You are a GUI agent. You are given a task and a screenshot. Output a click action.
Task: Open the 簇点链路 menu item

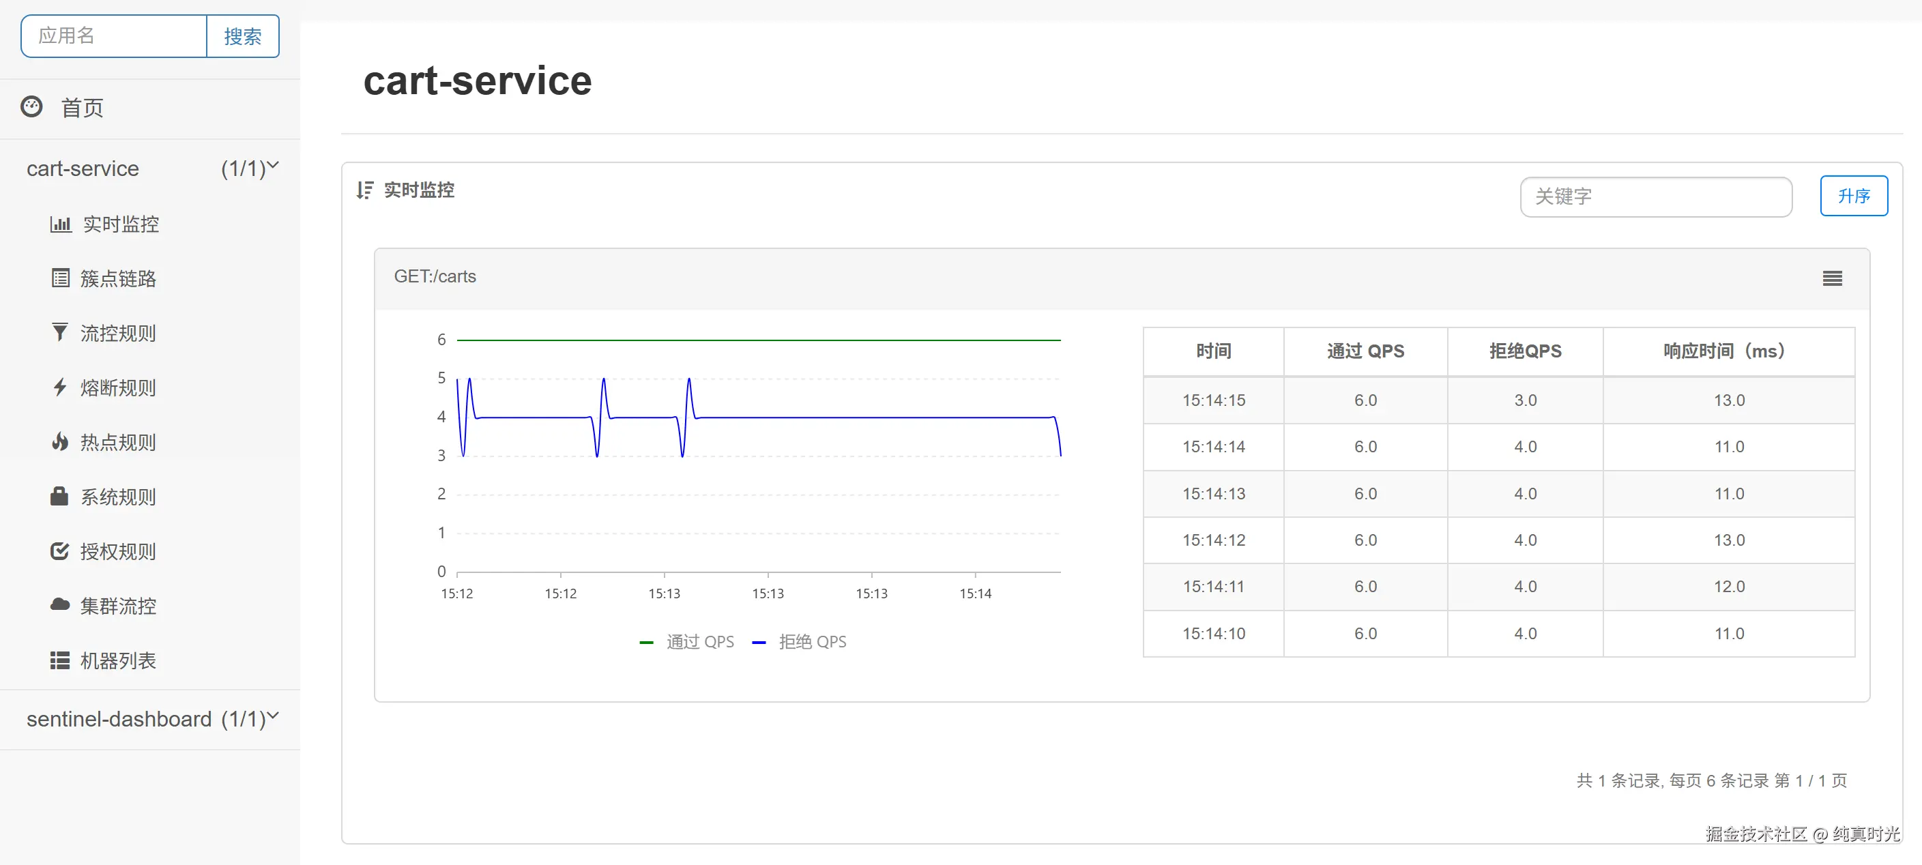click(118, 278)
